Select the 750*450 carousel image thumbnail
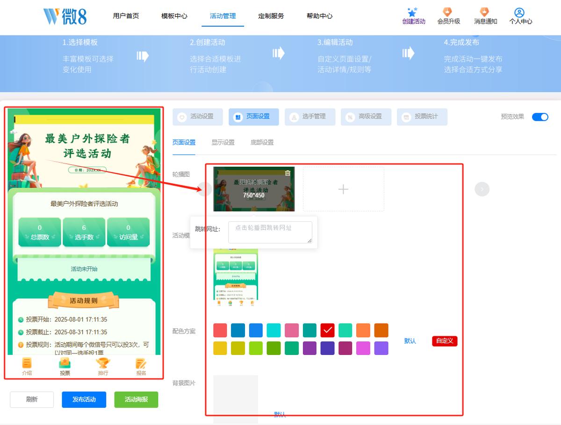 click(x=254, y=189)
